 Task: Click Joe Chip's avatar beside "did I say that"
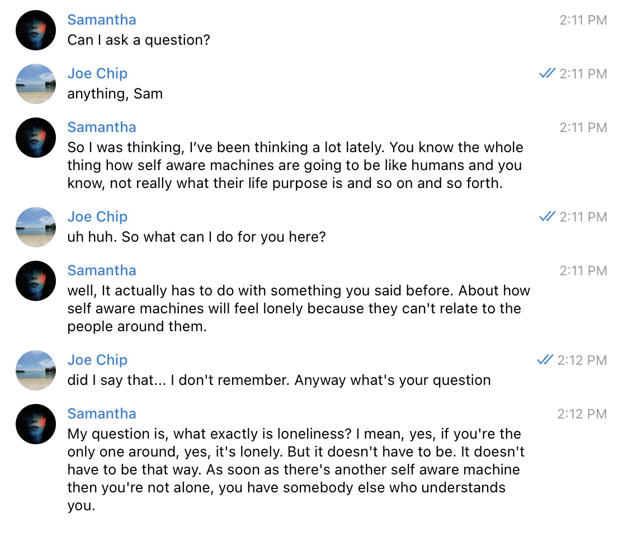tap(36, 370)
